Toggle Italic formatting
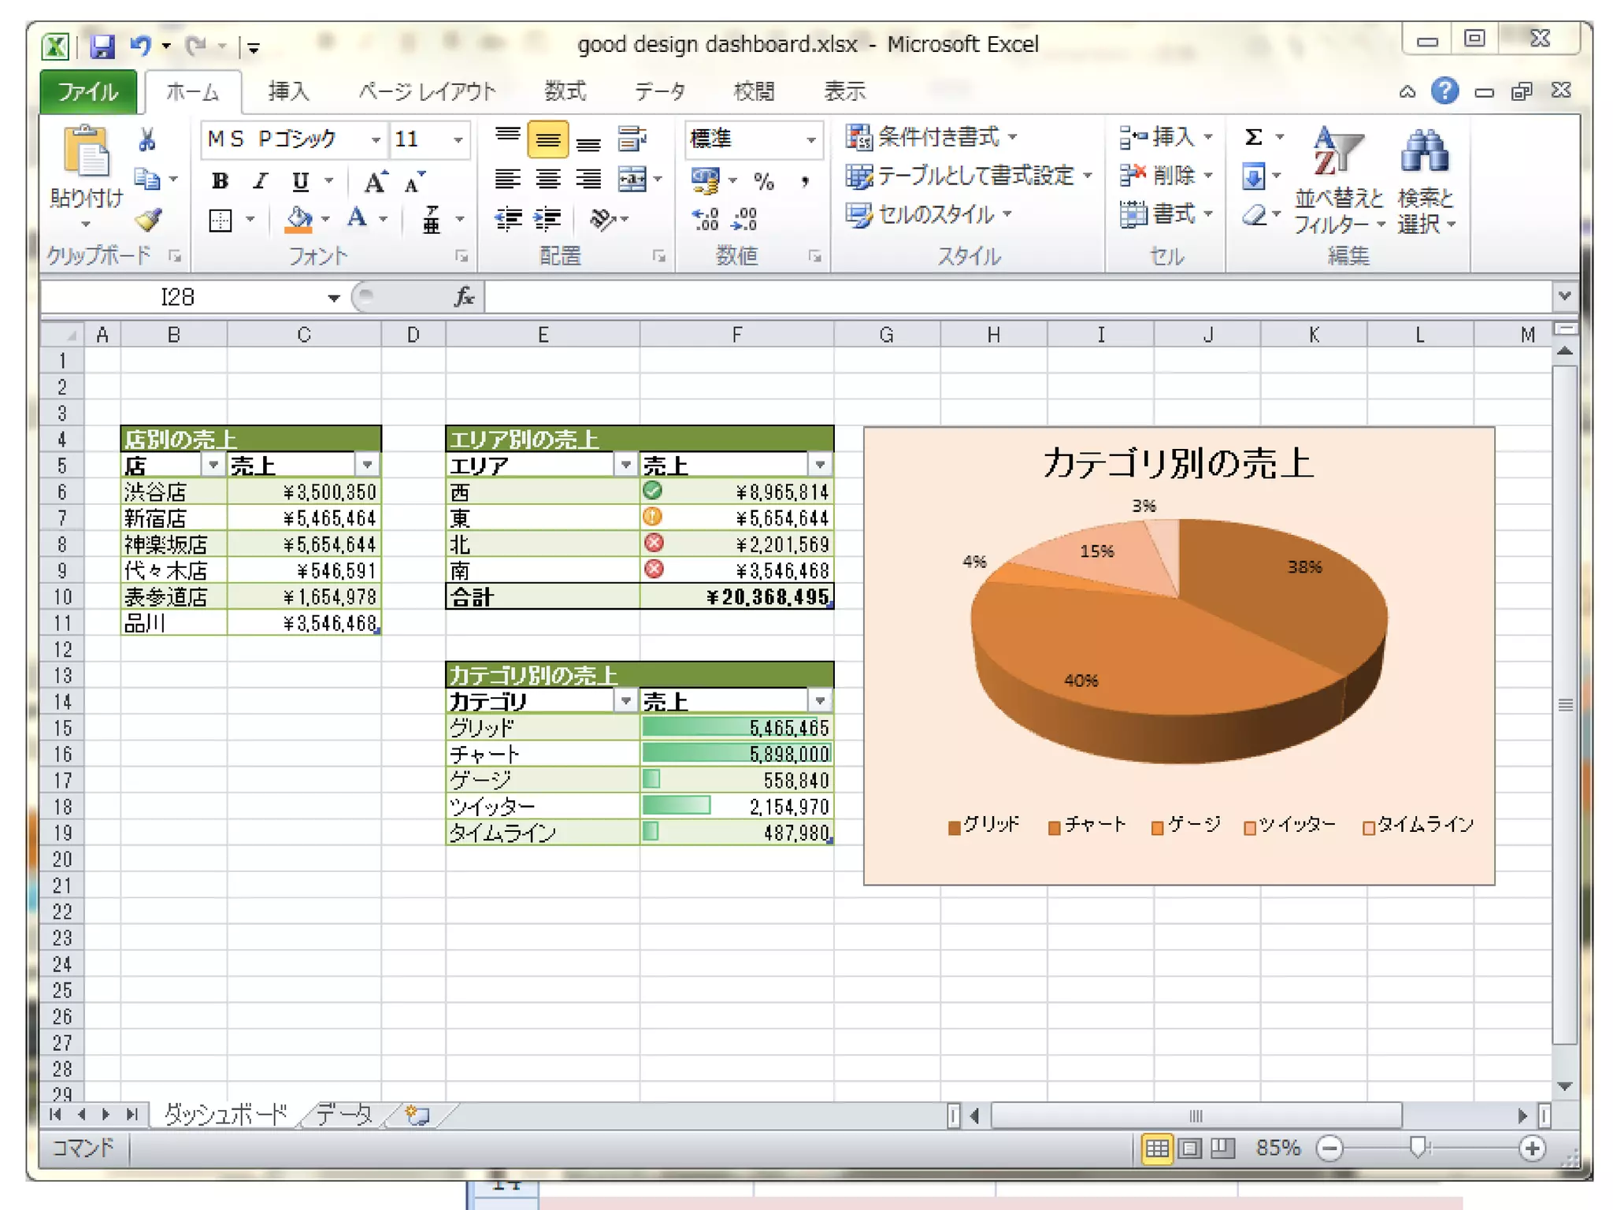Screen dimensions: 1613x1210 click(x=260, y=181)
